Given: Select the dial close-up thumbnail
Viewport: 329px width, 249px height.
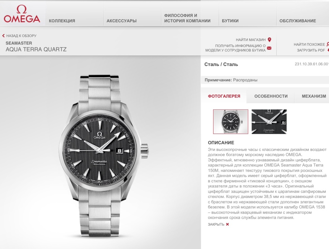Looking at the screenshot, I should pos(269,122).
